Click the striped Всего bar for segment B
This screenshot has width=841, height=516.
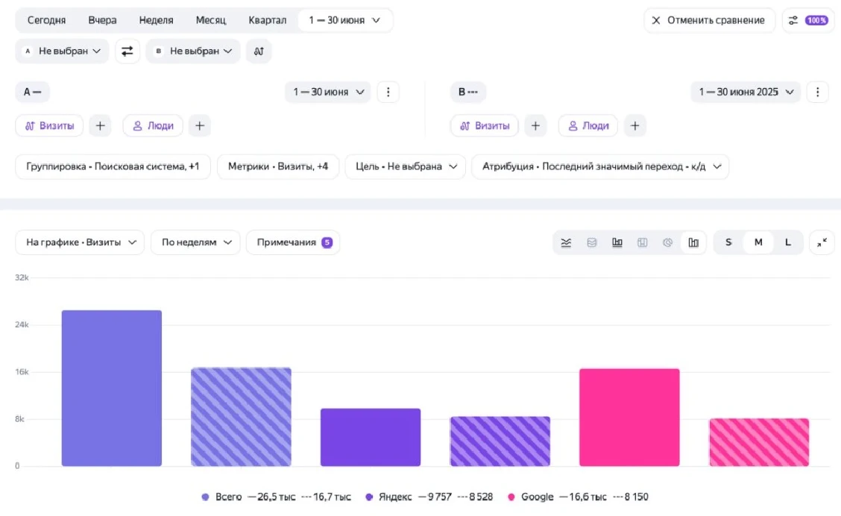242,417
